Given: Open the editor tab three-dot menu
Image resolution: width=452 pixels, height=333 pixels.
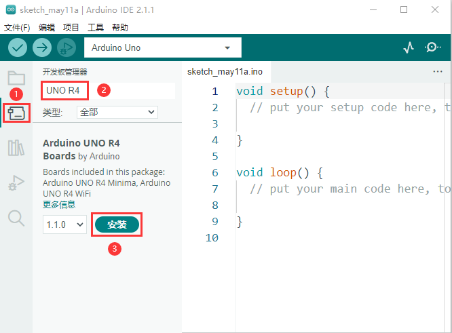Looking at the screenshot, I should (438, 71).
